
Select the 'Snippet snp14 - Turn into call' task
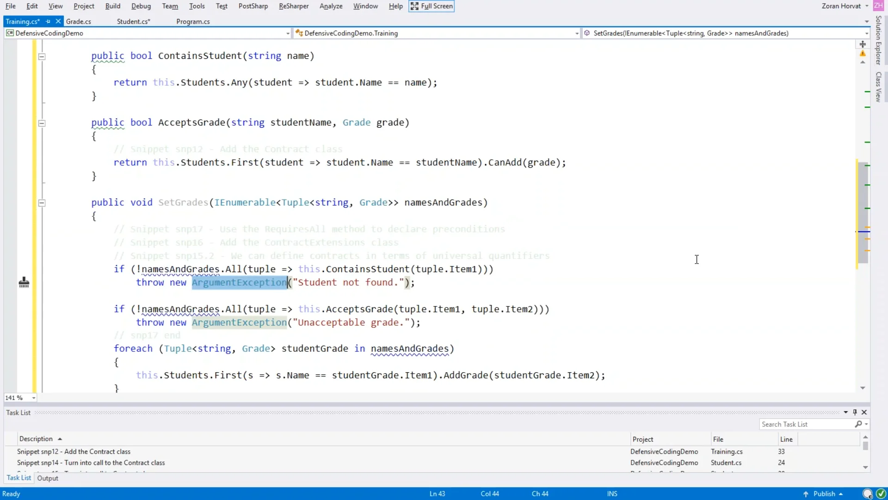coord(91,463)
